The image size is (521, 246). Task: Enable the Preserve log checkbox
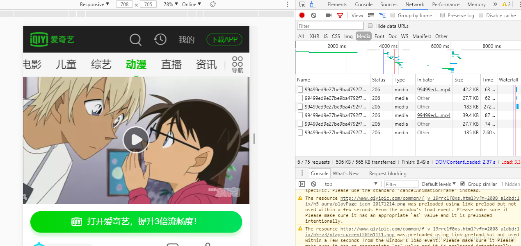pyautogui.click(x=442, y=15)
